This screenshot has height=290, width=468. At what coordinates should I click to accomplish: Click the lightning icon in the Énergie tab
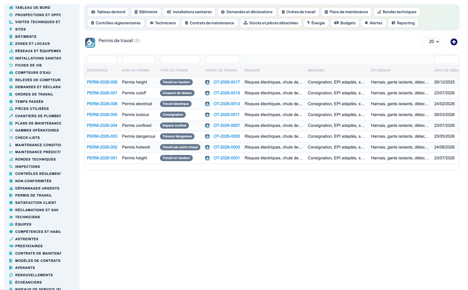309,23
